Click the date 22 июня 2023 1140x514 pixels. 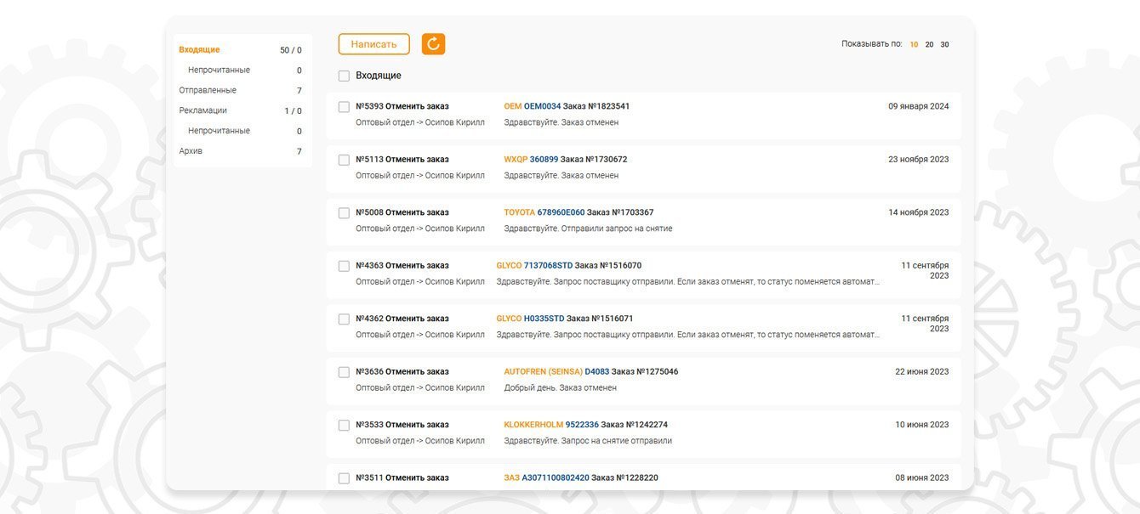pos(922,372)
